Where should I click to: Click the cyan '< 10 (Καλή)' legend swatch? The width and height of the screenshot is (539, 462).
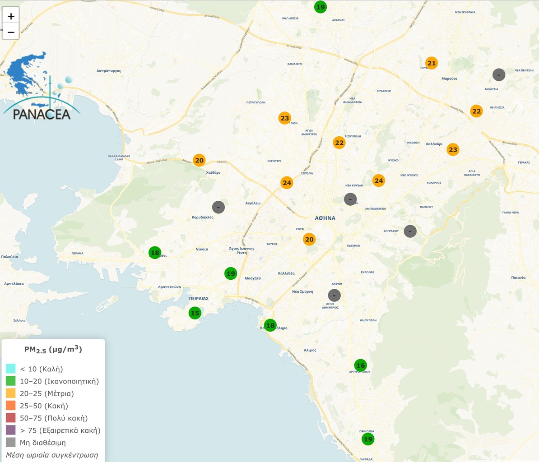click(11, 369)
